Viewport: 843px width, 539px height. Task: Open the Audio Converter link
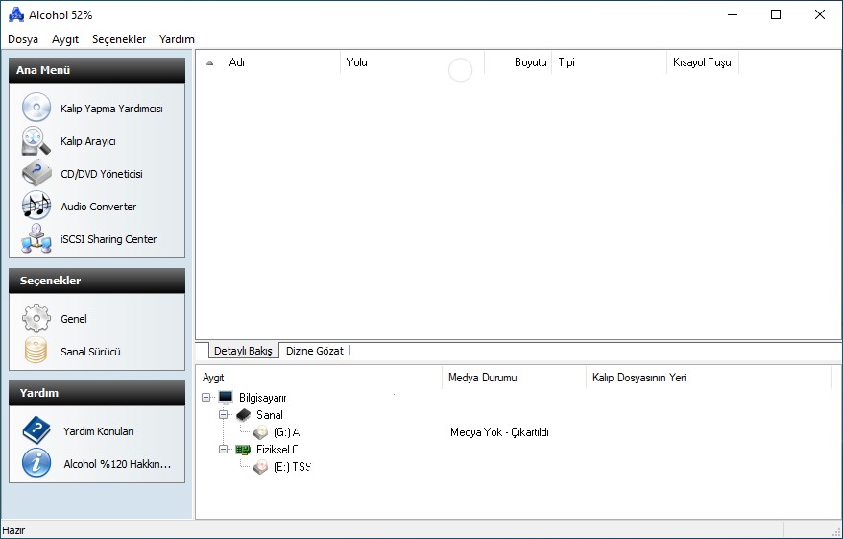click(98, 206)
